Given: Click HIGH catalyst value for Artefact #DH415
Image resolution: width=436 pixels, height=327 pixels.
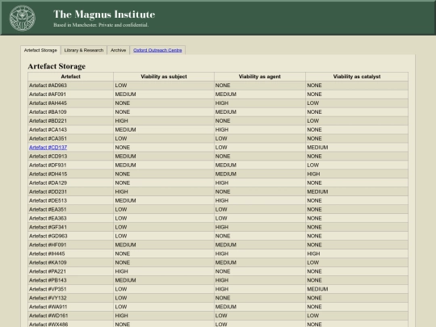Looking at the screenshot, I should click(313, 174).
